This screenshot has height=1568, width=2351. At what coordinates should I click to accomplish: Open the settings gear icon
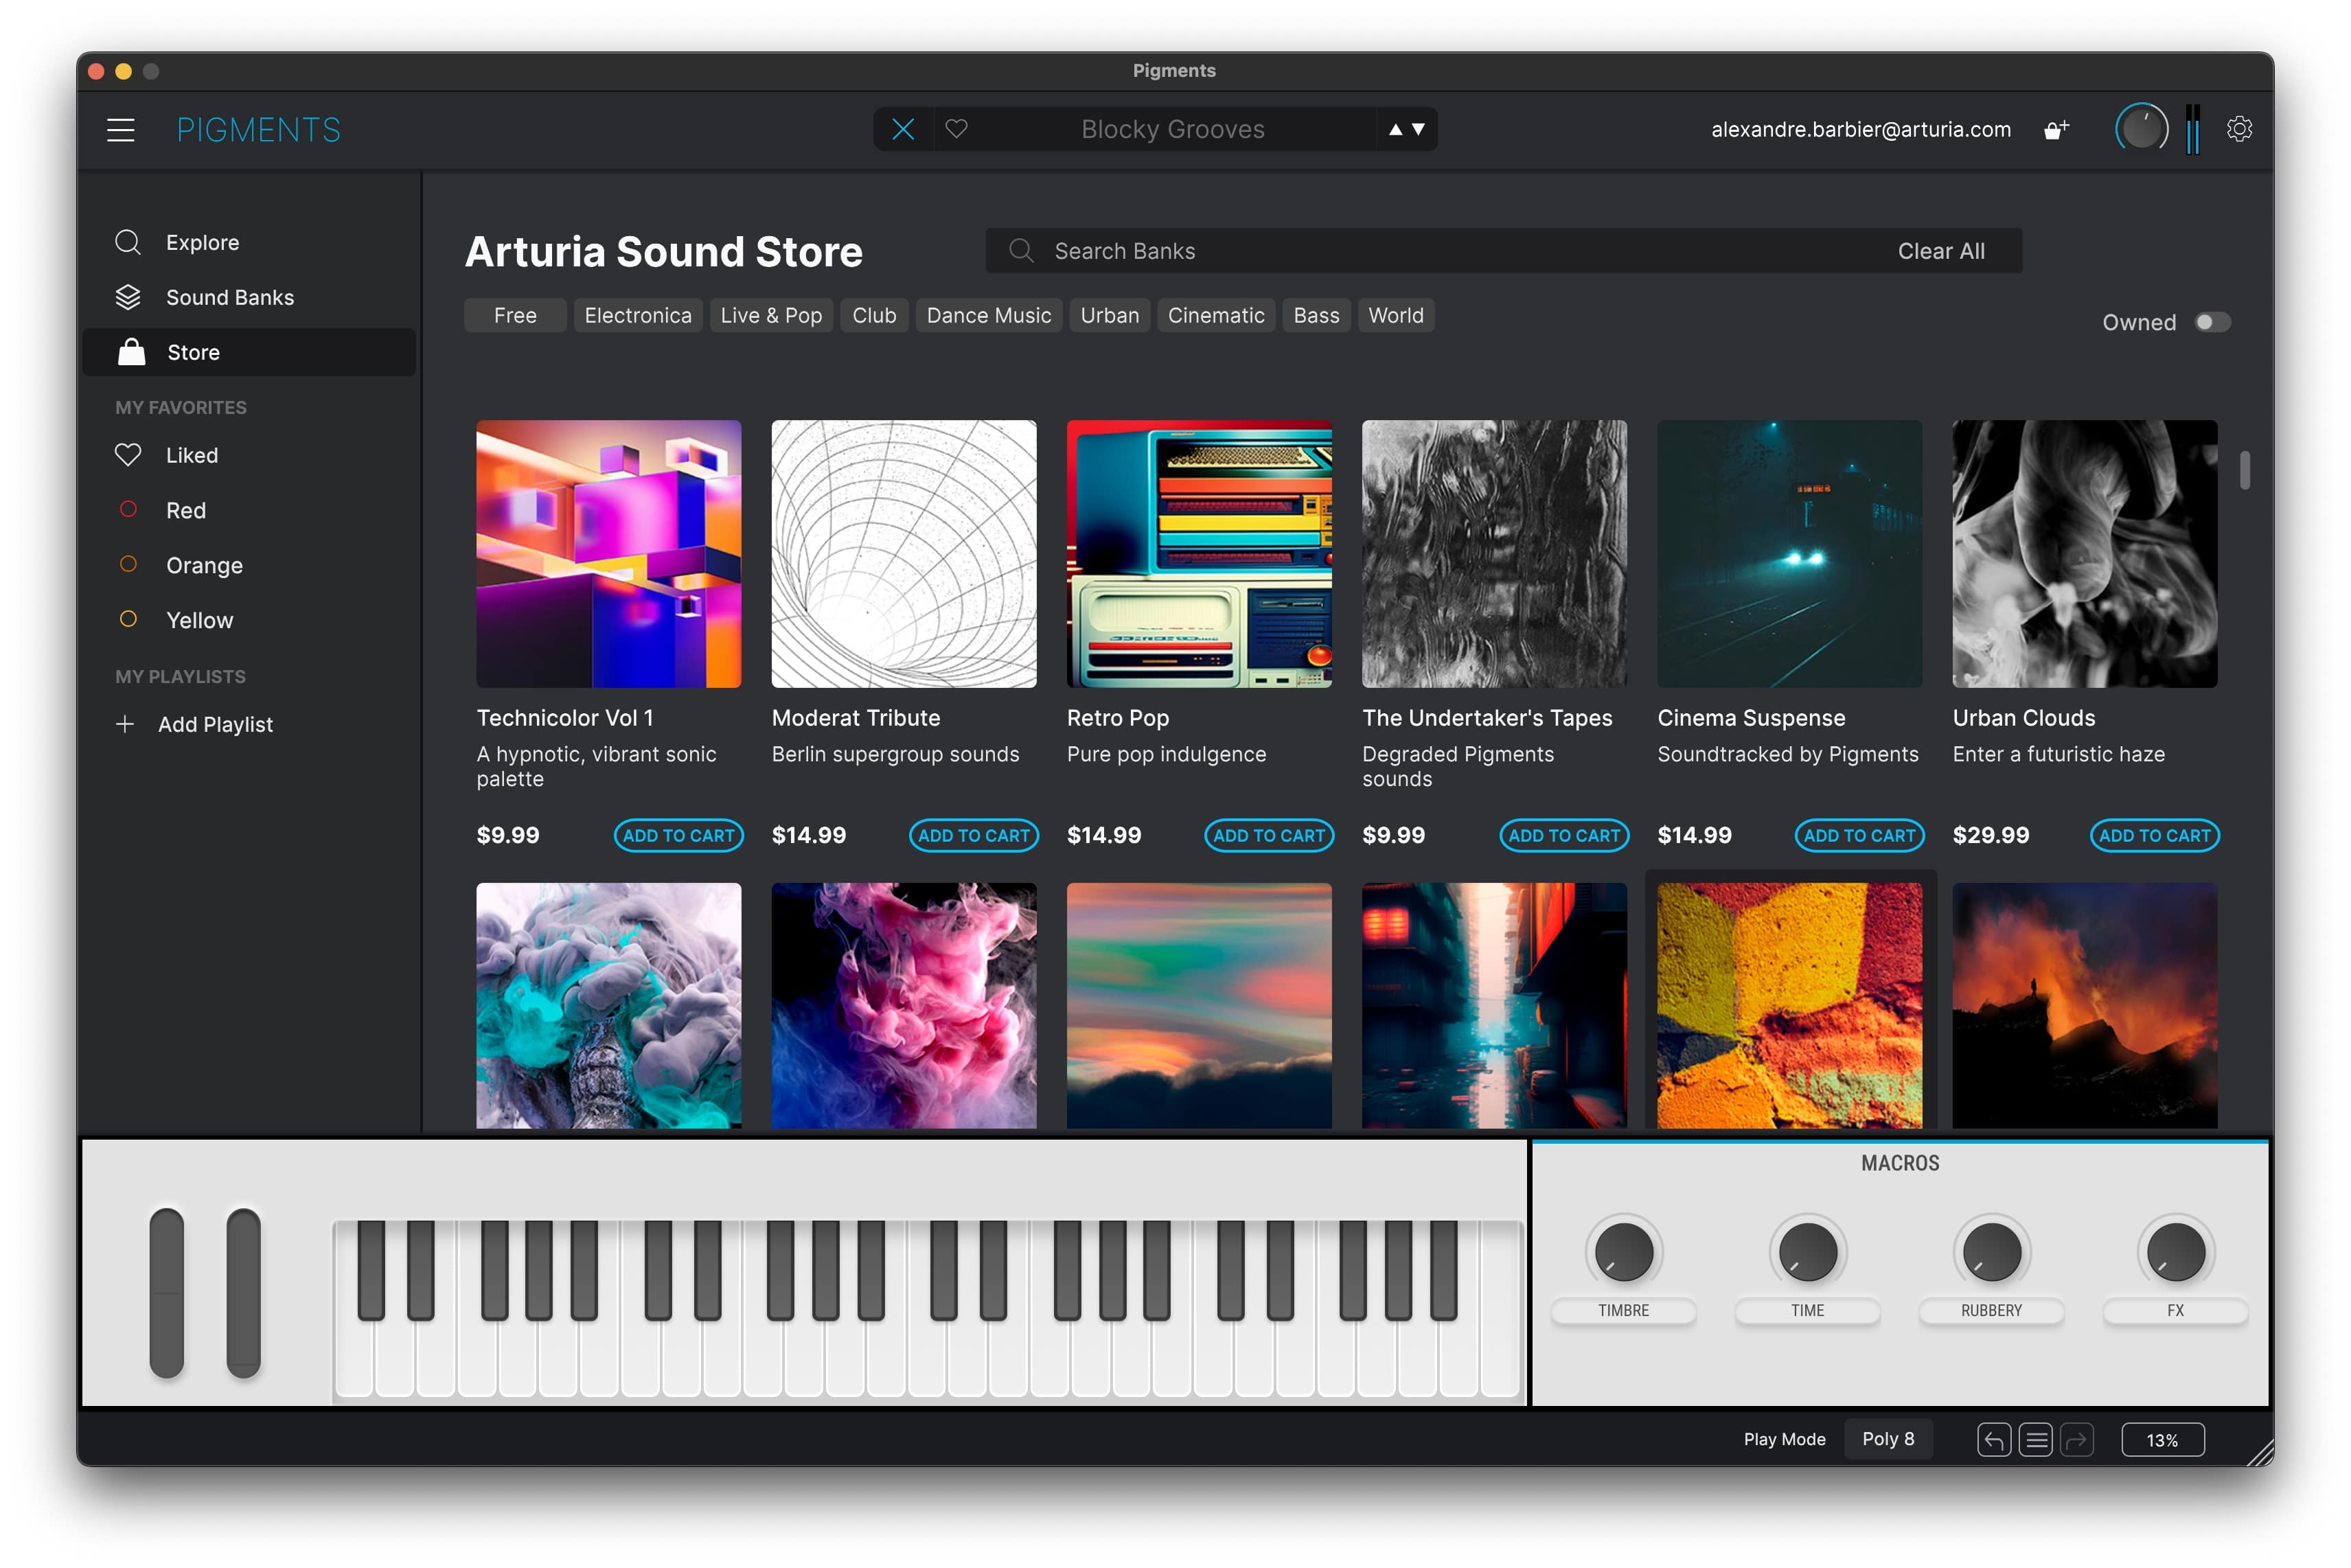click(2239, 130)
